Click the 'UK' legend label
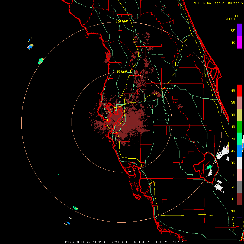The height and width of the screenshot is (244, 244). coord(233,43)
